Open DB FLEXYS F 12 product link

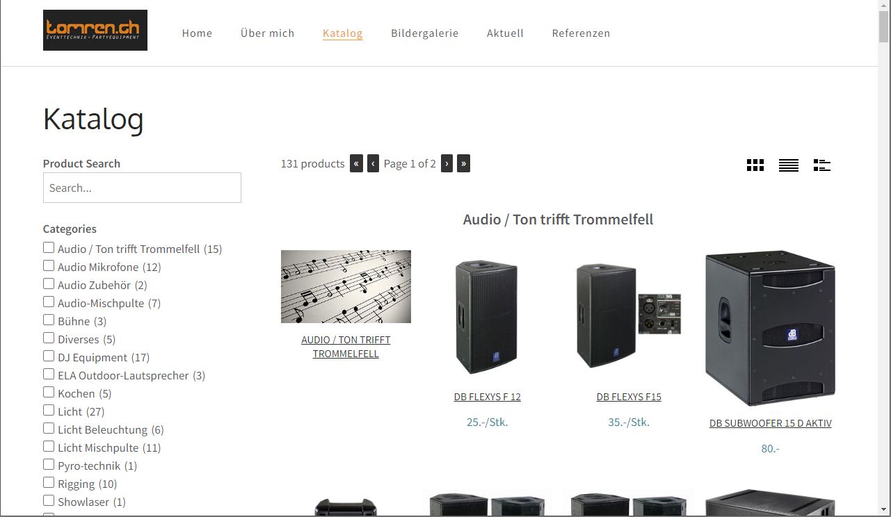point(488,397)
